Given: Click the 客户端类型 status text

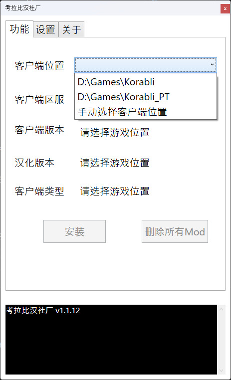Looking at the screenshot, I should [115, 191].
